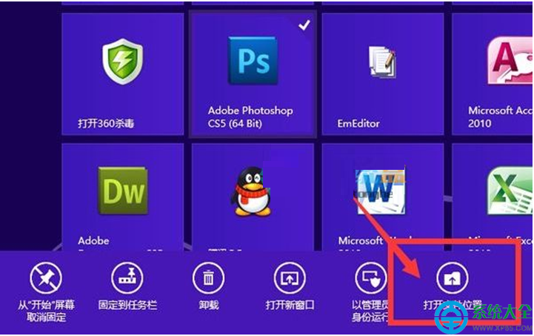Click Unpin from Start icon

(x=46, y=278)
